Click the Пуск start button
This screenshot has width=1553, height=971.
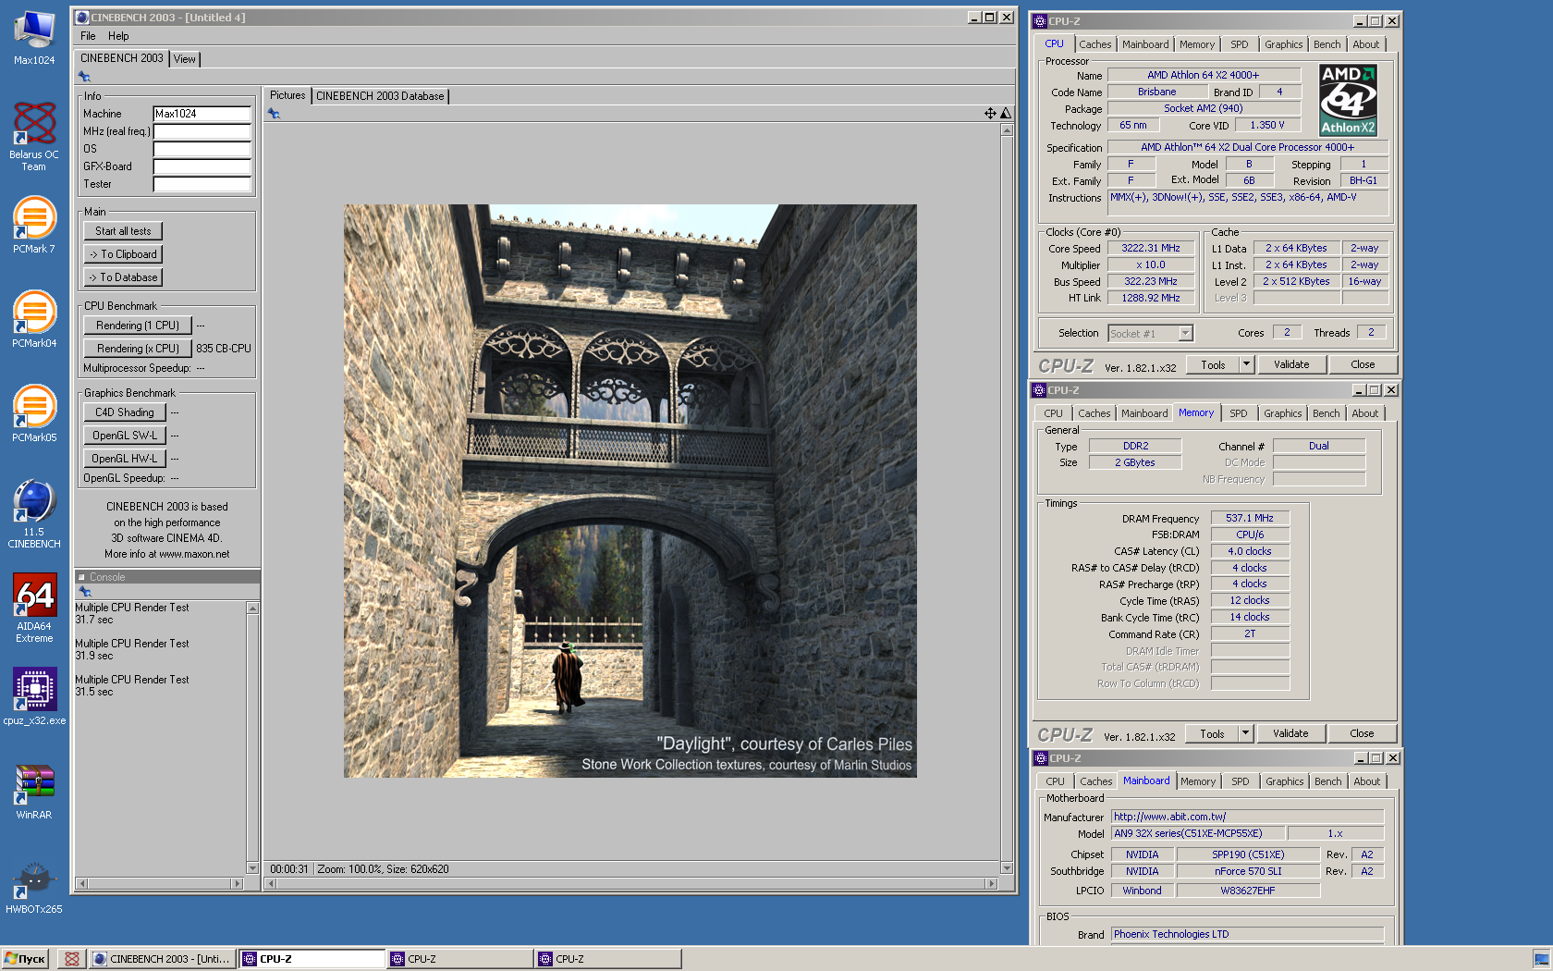click(x=25, y=959)
